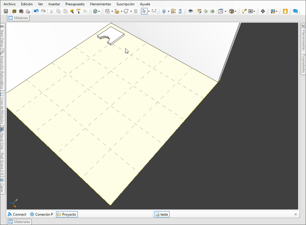Click the brick wall builder icon
The height and width of the screenshot is (225, 306).
(x=117, y=11)
